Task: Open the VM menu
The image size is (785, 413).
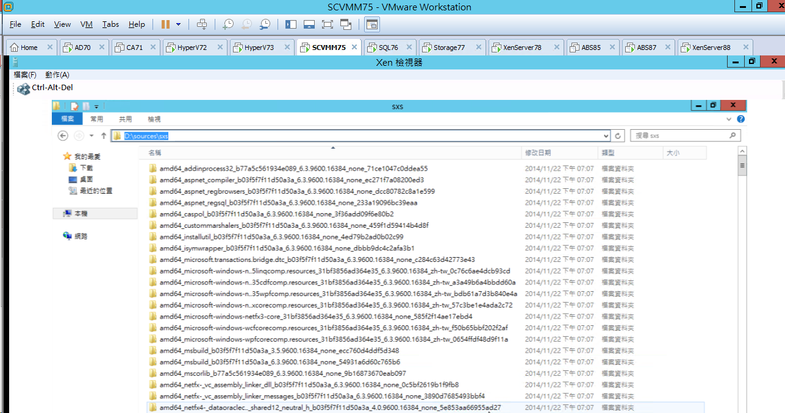Action: 87,24
